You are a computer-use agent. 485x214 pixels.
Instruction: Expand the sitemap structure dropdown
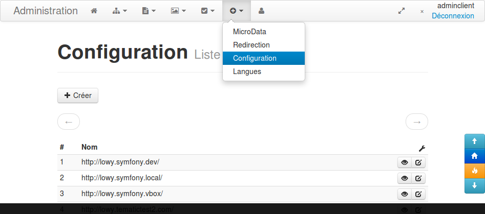pyautogui.click(x=119, y=11)
